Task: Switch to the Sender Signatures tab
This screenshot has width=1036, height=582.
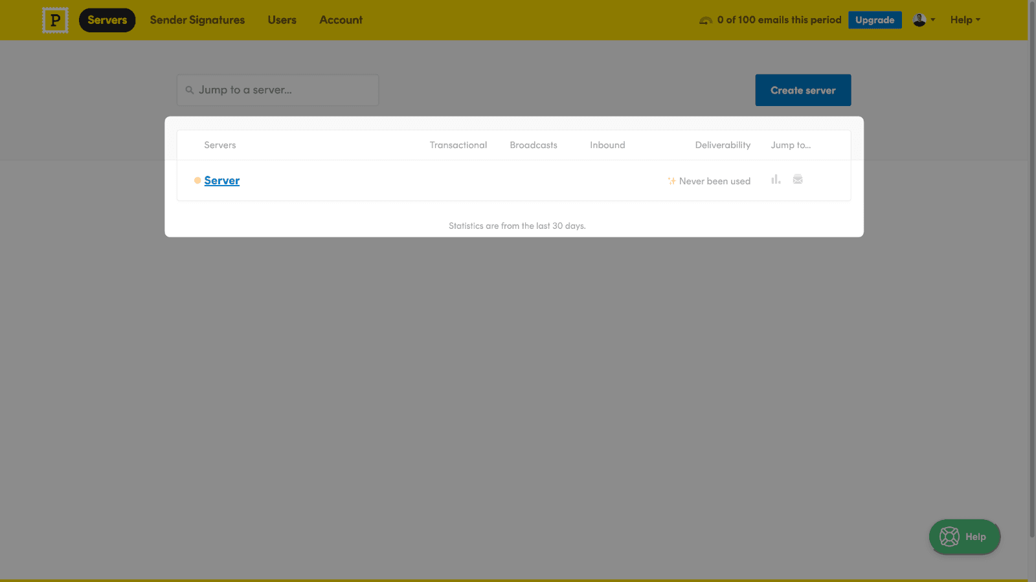Action: click(x=197, y=20)
